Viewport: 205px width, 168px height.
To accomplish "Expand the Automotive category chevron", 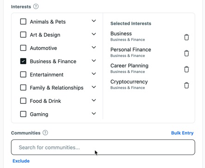I will point(94,48).
